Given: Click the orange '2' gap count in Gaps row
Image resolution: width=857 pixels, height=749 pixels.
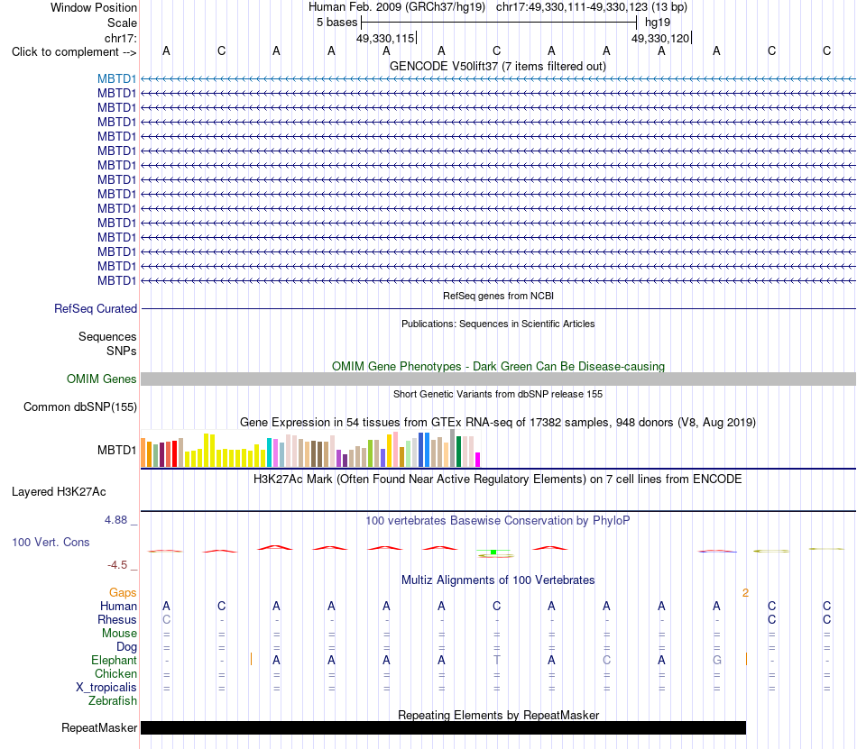Looking at the screenshot, I should 745,593.
